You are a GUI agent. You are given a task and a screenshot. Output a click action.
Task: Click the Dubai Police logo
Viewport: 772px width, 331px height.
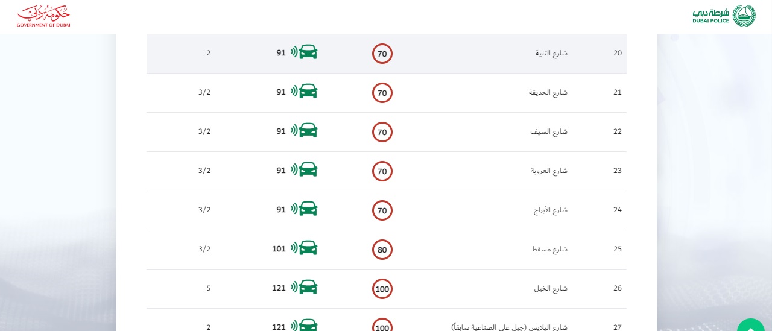pyautogui.click(x=723, y=16)
